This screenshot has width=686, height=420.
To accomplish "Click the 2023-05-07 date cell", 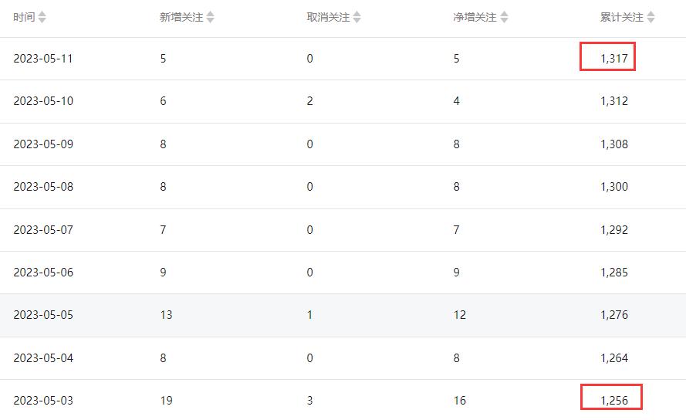I will 43,230.
